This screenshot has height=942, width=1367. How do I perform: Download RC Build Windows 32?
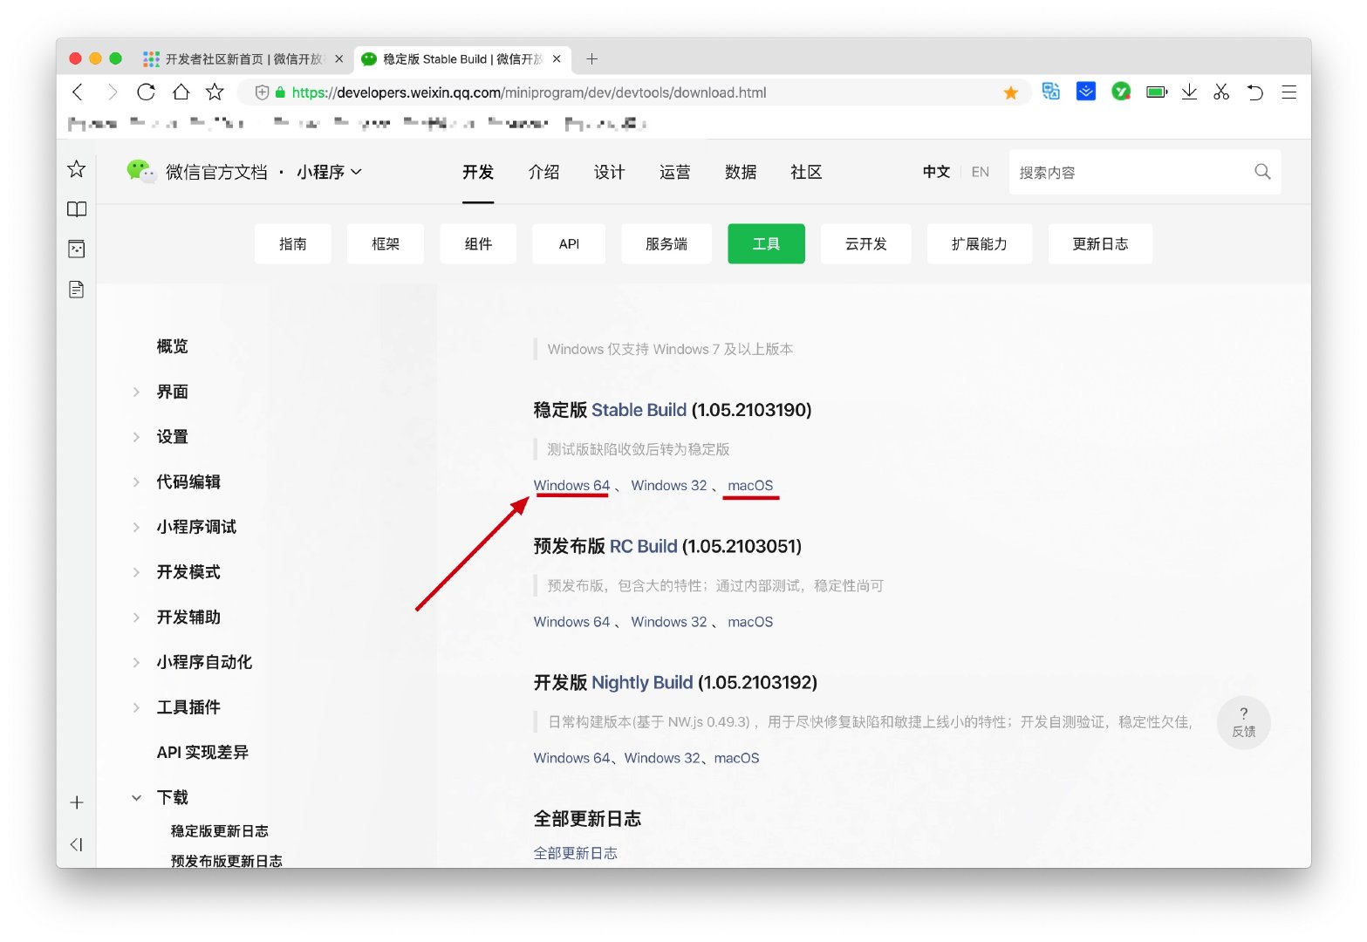[x=669, y=622]
